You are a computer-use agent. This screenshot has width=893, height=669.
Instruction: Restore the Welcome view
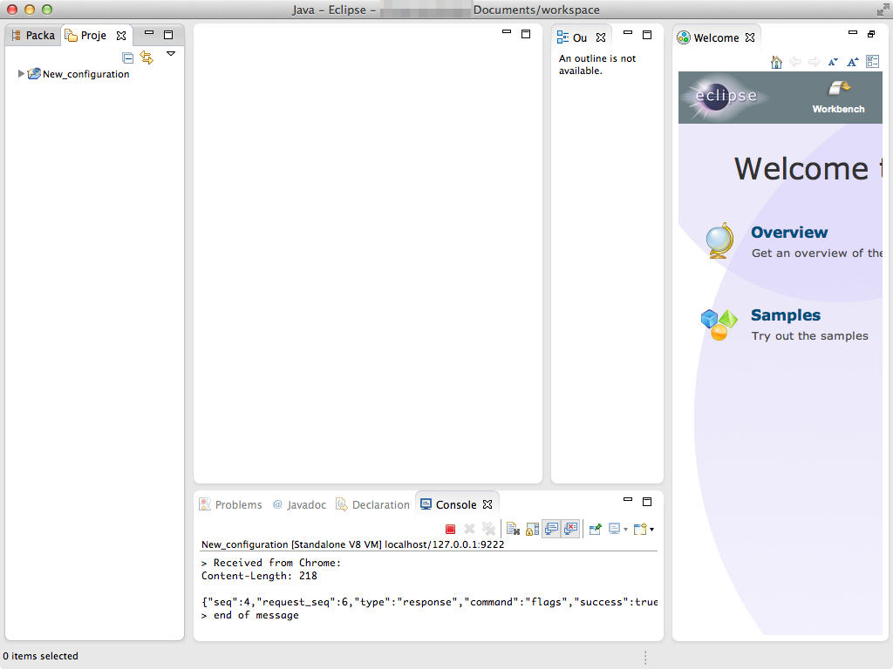click(x=871, y=34)
